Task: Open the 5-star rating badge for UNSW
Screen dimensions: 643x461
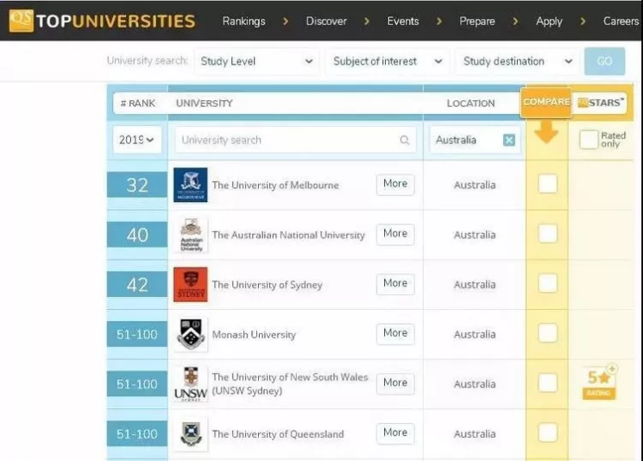Action: pos(598,382)
